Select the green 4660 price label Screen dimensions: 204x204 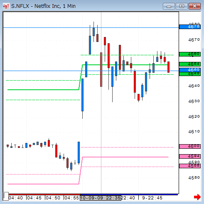point(190,54)
